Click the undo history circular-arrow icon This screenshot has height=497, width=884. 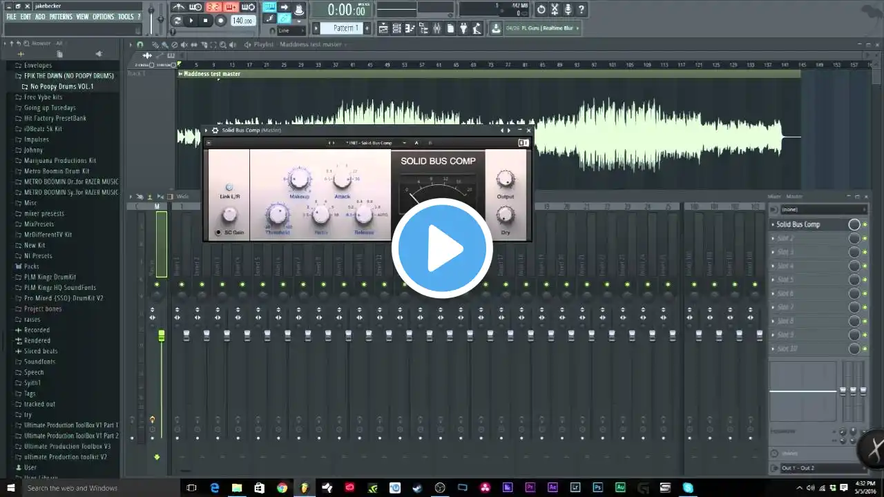(x=541, y=9)
